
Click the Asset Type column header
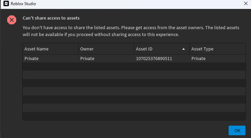(218, 49)
